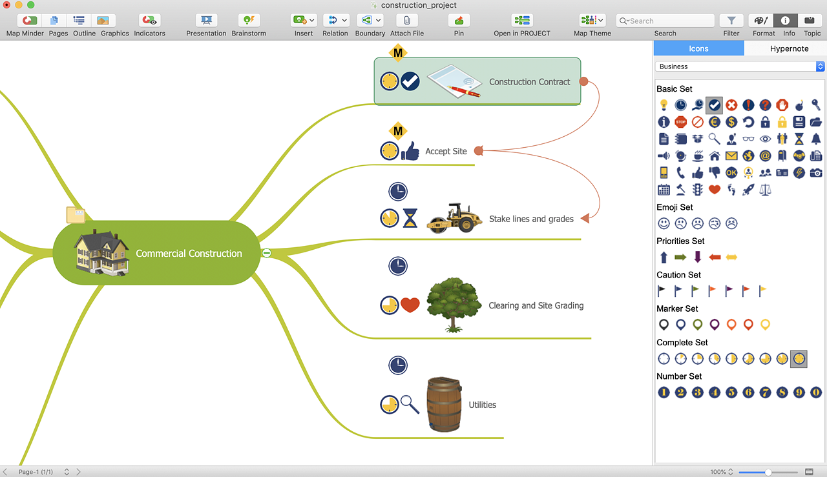The image size is (827, 477).
Task: Go to next page arrow
Action: click(x=79, y=472)
